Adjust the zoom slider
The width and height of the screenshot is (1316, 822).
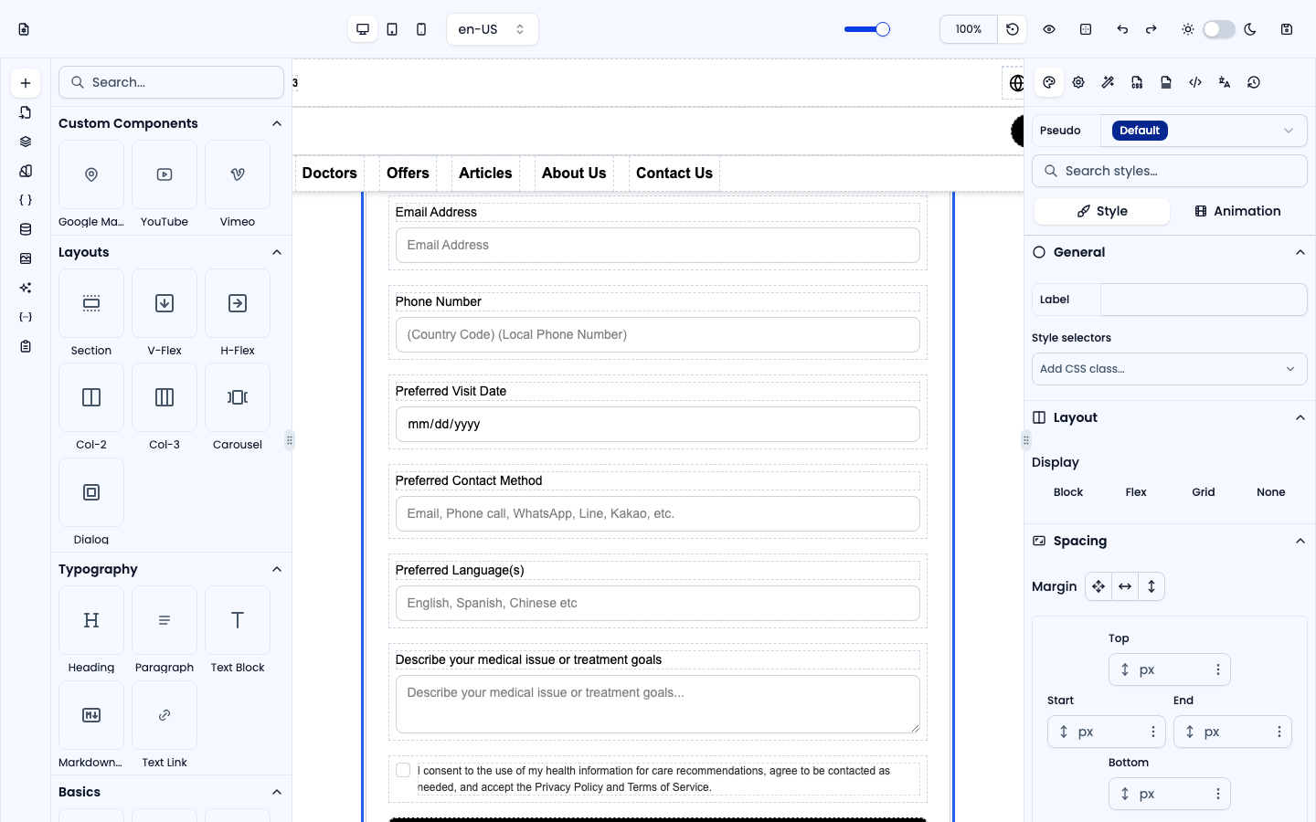[x=867, y=29]
